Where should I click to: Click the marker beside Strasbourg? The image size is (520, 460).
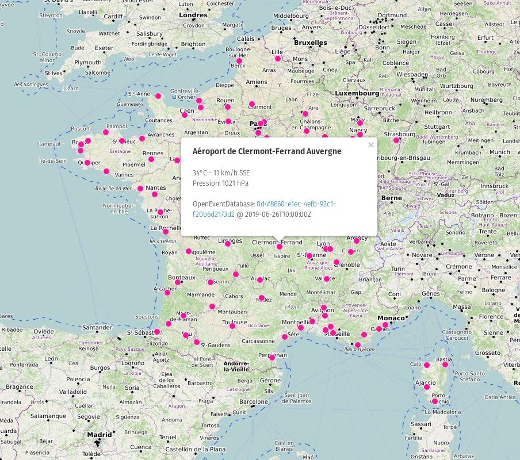click(x=396, y=139)
